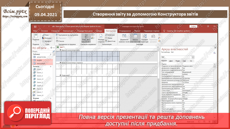Click the property sheet A-Z sort icon
Screen dimensions: 230x129
click(215, 53)
